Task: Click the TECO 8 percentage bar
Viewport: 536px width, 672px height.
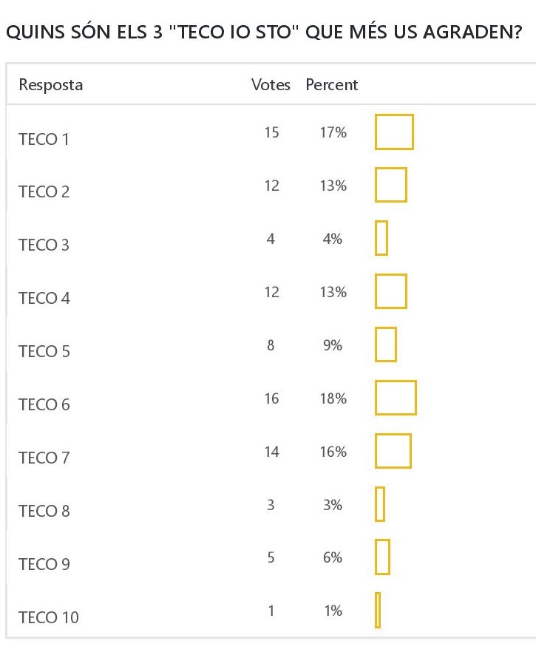Action: tap(380, 504)
